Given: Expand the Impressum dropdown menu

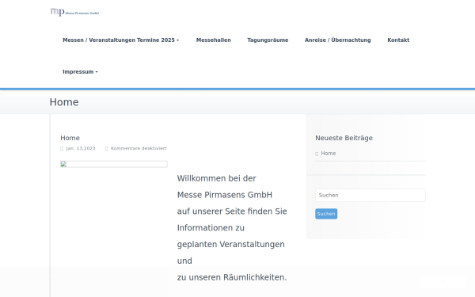Looking at the screenshot, I should pos(80,72).
